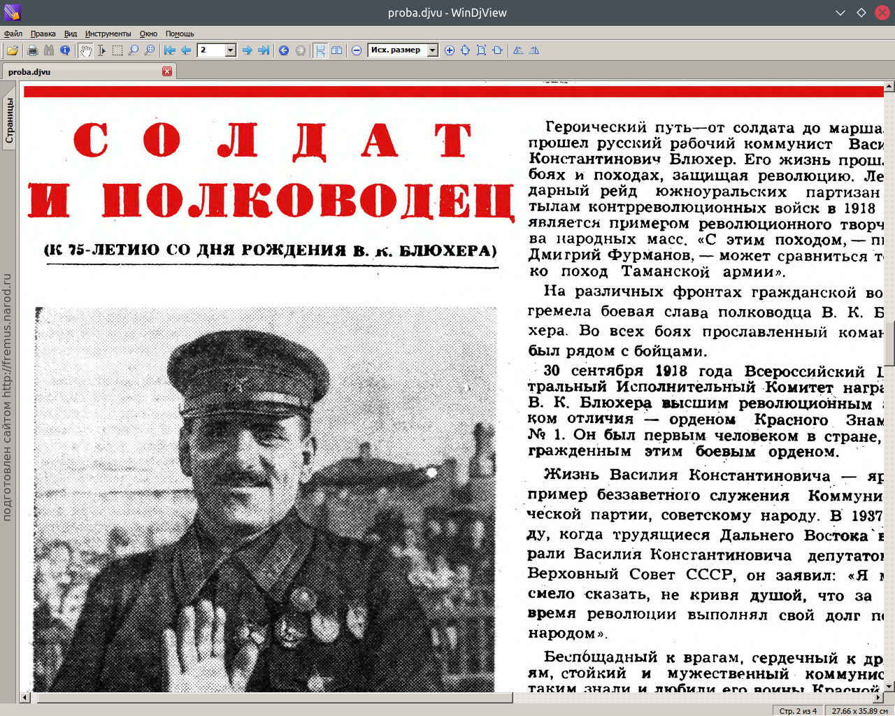
Task: Zoom in with the plus icon
Action: pos(449,50)
